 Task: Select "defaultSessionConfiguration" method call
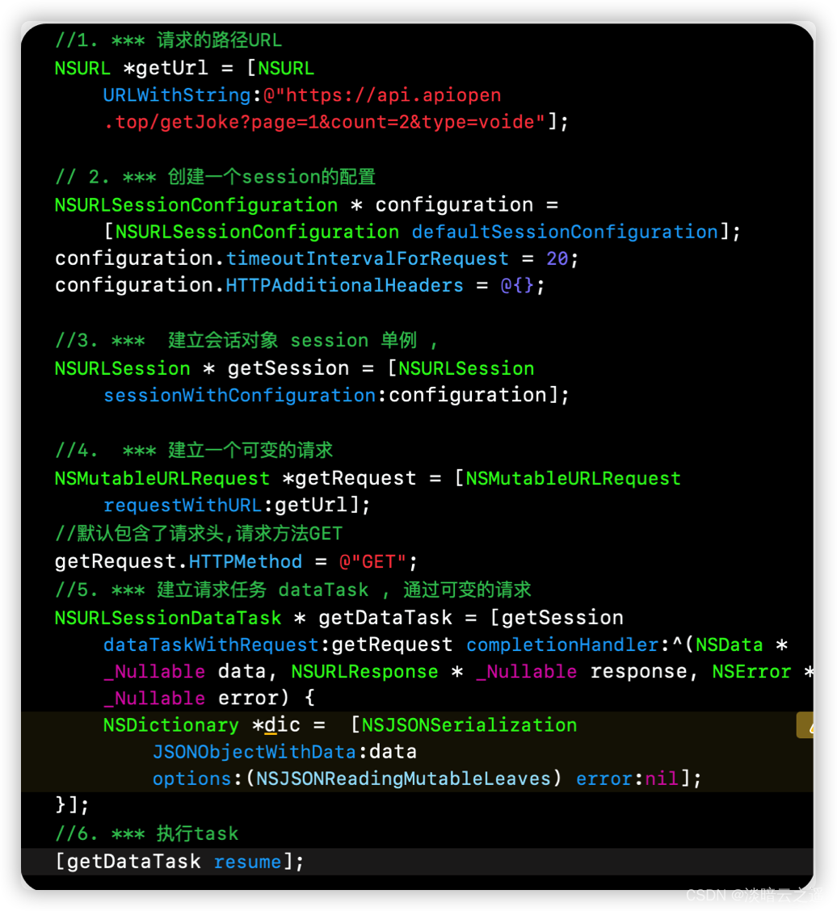pyautogui.click(x=565, y=232)
